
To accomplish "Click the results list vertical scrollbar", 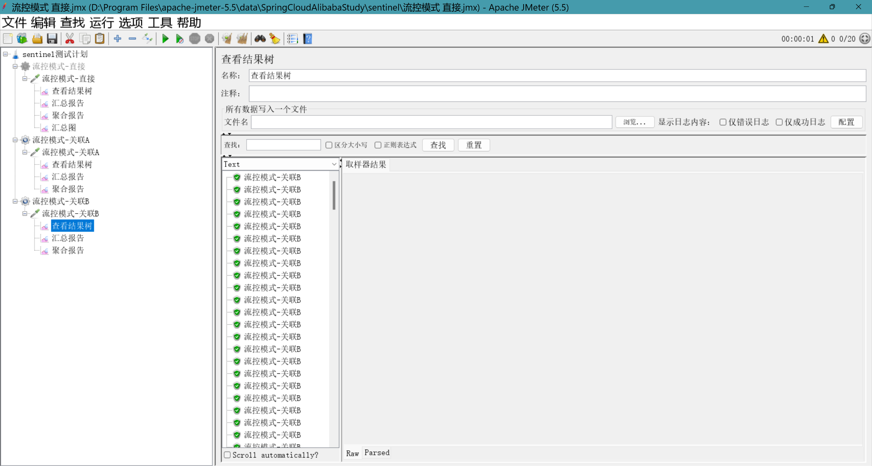I will (334, 196).
